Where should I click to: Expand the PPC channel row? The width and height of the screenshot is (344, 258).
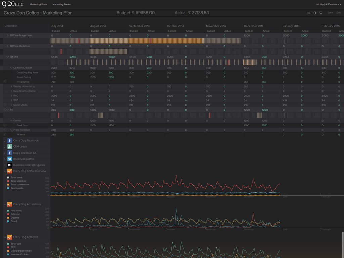click(x=12, y=96)
